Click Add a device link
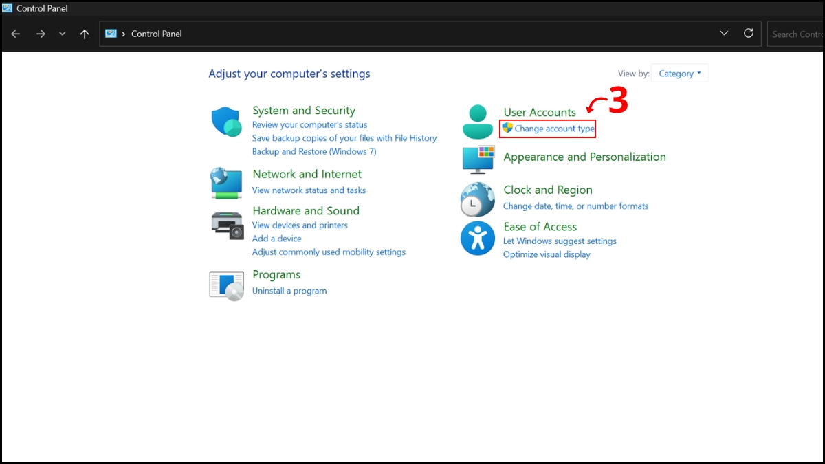825x464 pixels. (277, 239)
